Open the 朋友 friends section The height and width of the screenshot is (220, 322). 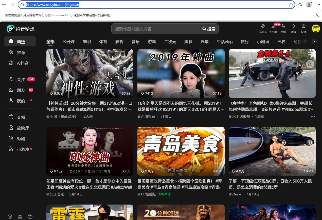click(x=20, y=90)
